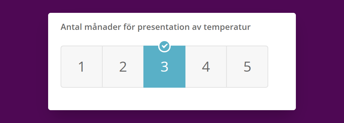This screenshot has width=344, height=123.
Task: Set temperature months to four
Action: tap(206, 66)
